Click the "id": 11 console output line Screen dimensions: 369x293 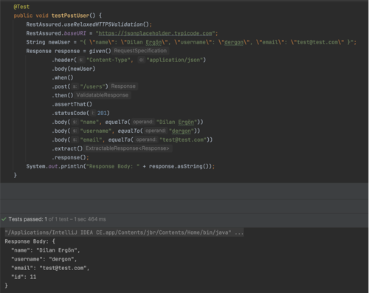tap(24, 277)
